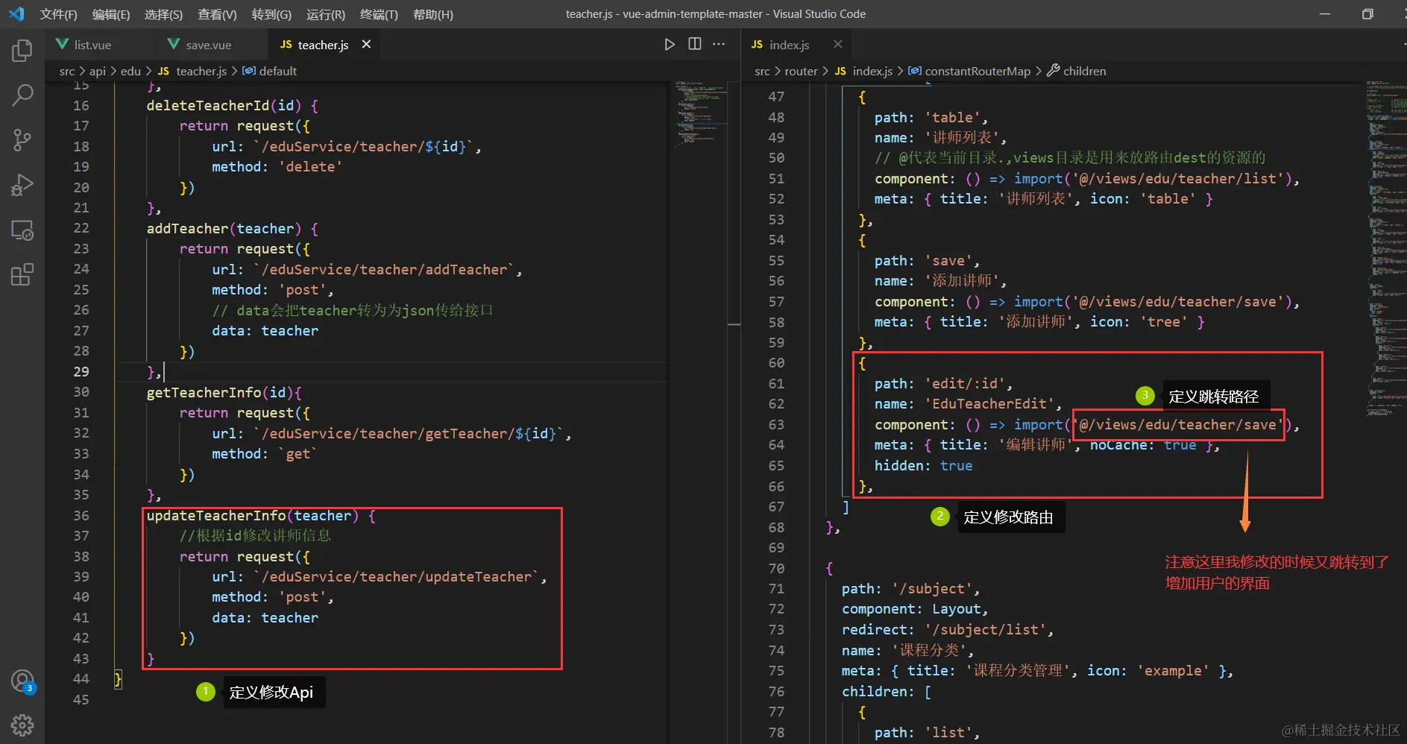The width and height of the screenshot is (1407, 744).
Task: Click the "name: 'EduTeacherEdit'," line
Action: tap(969, 403)
